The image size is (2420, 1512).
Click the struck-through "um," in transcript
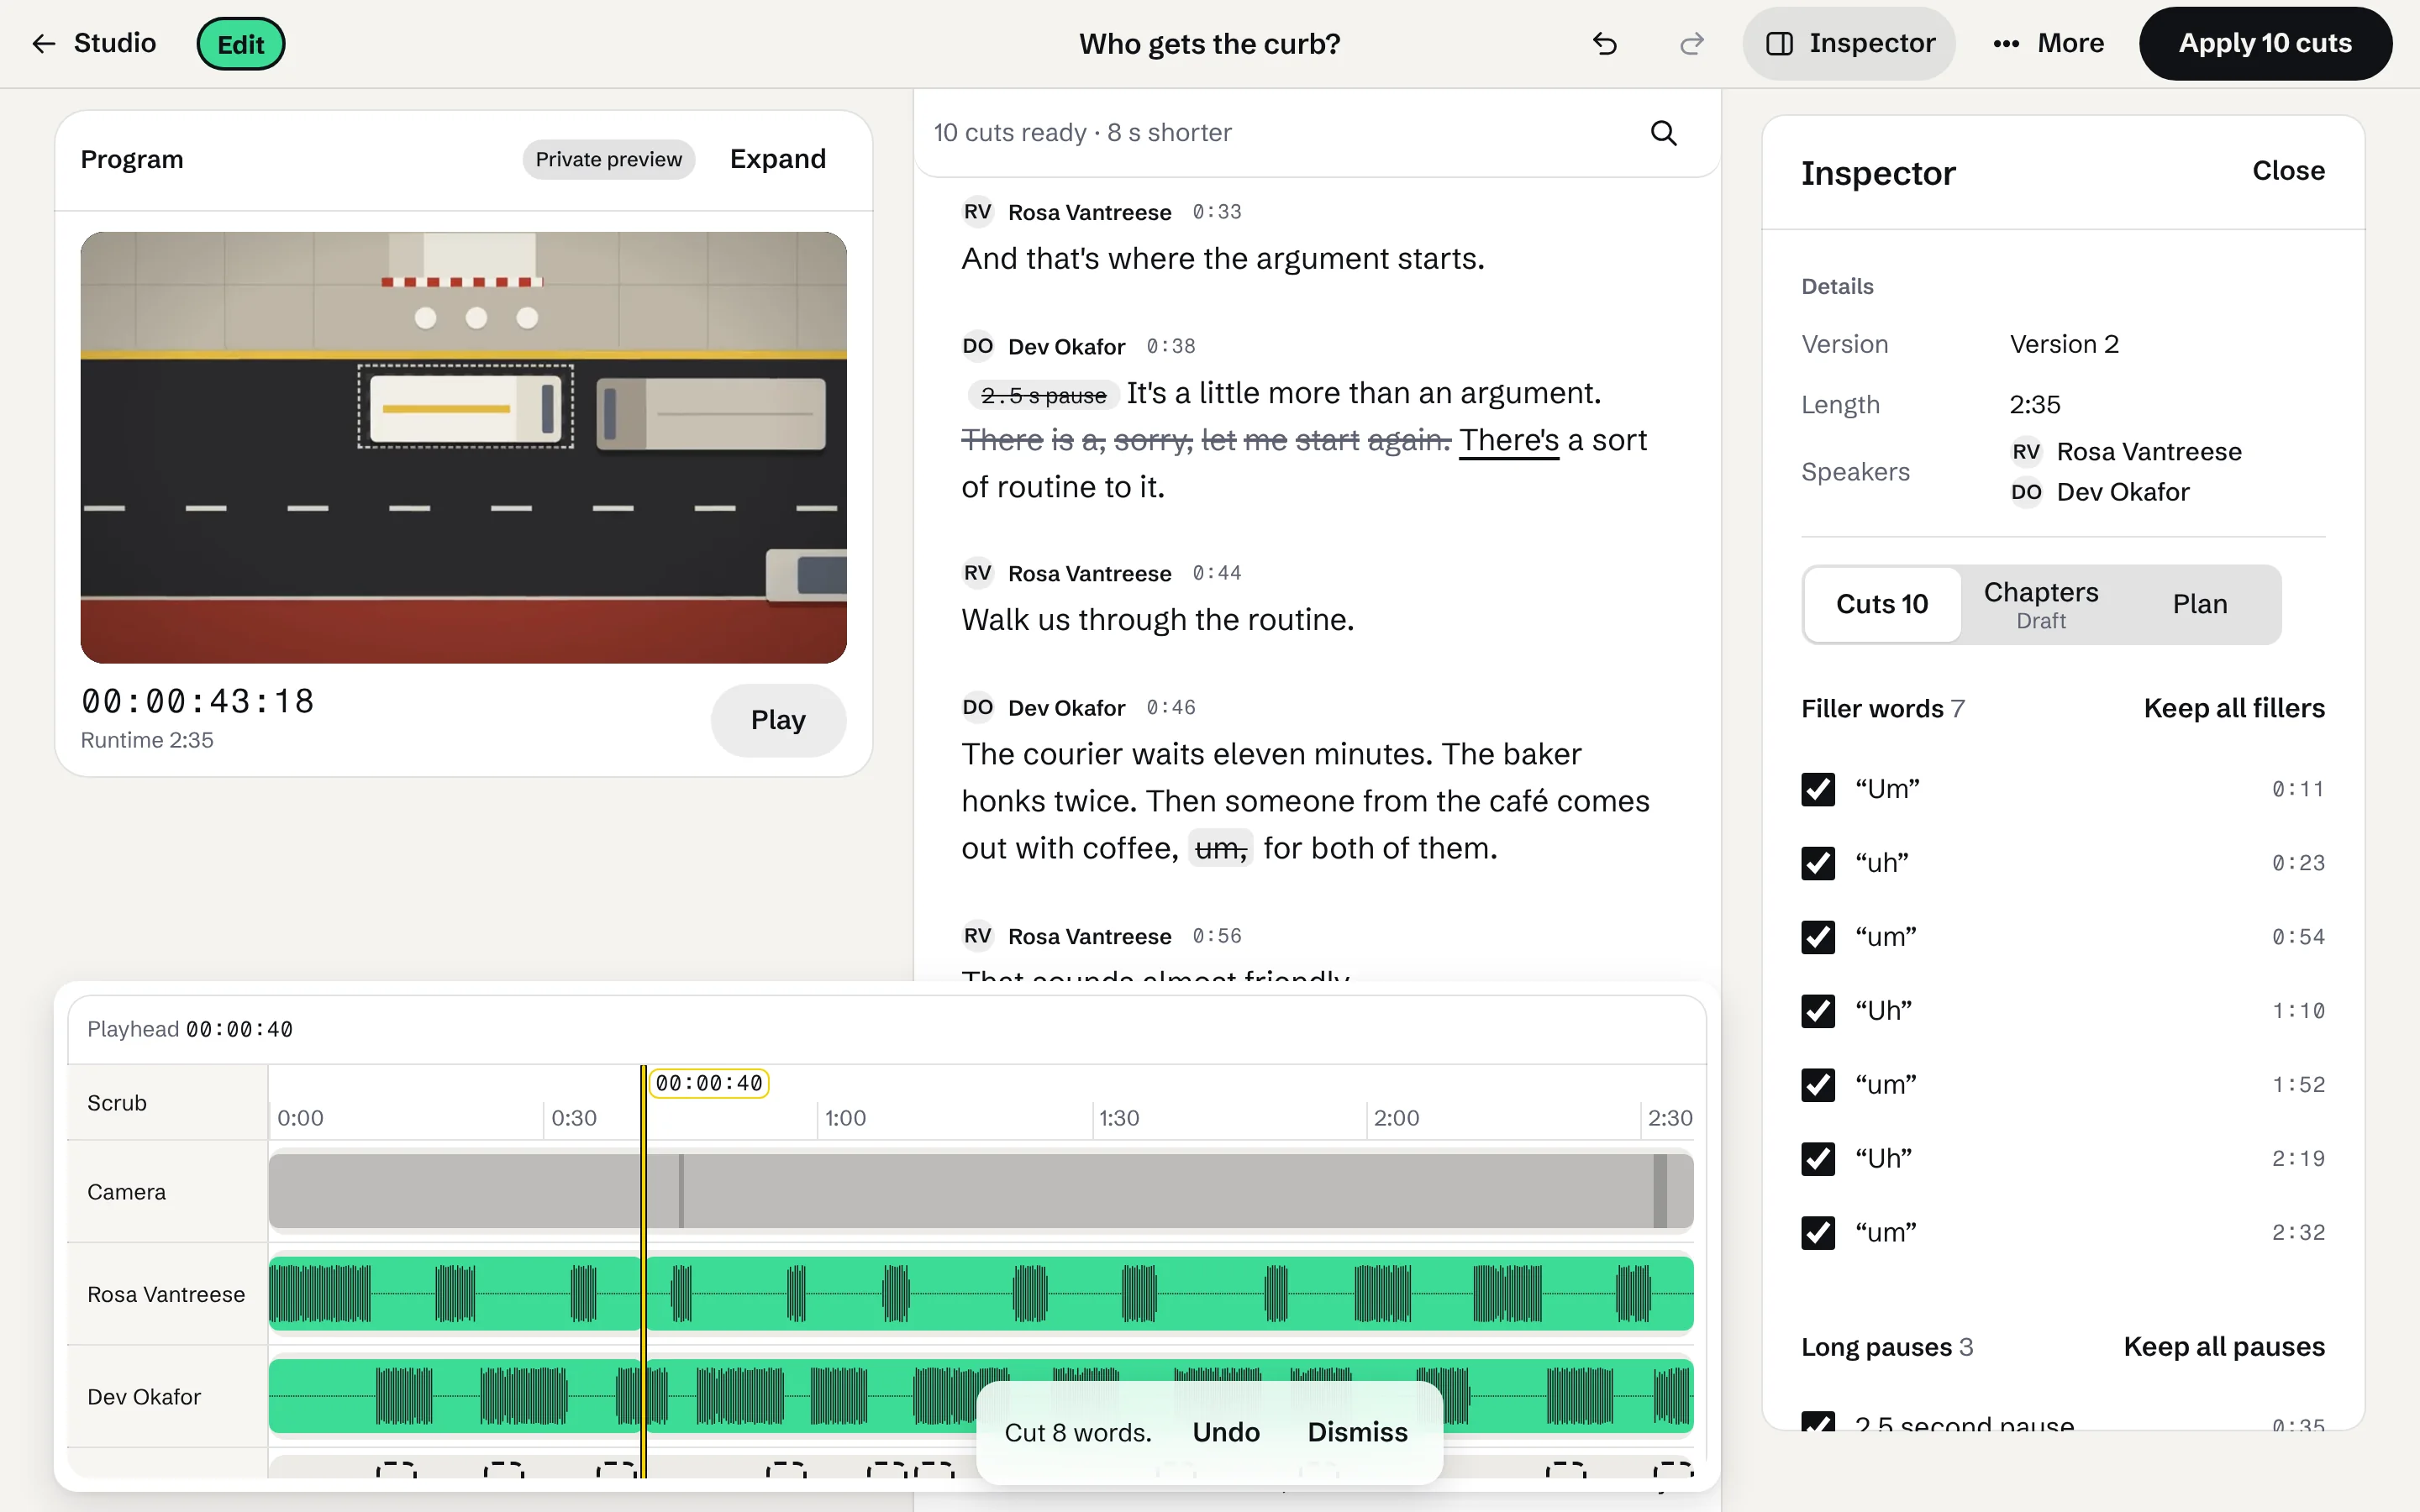pos(1220,849)
